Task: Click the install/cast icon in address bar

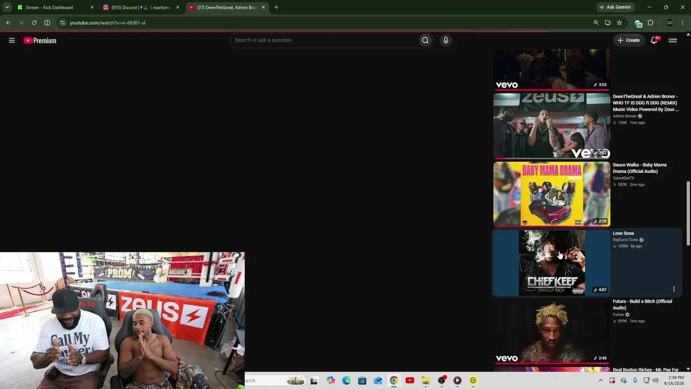Action: pos(608,23)
